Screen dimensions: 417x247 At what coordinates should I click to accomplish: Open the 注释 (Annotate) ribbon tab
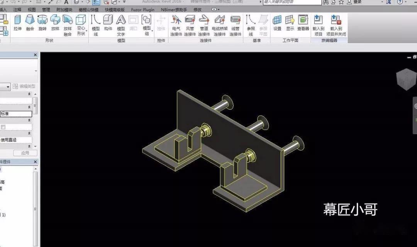[x=17, y=10]
